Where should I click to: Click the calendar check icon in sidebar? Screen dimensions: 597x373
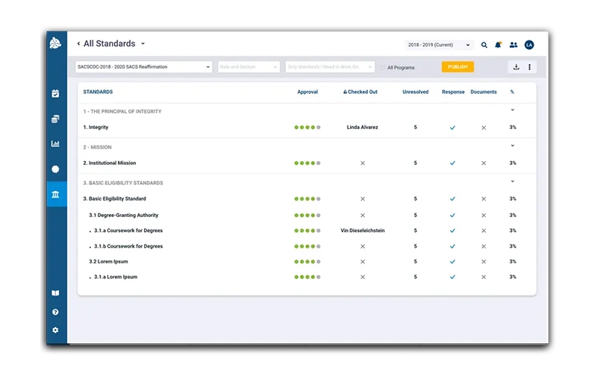pyautogui.click(x=55, y=94)
